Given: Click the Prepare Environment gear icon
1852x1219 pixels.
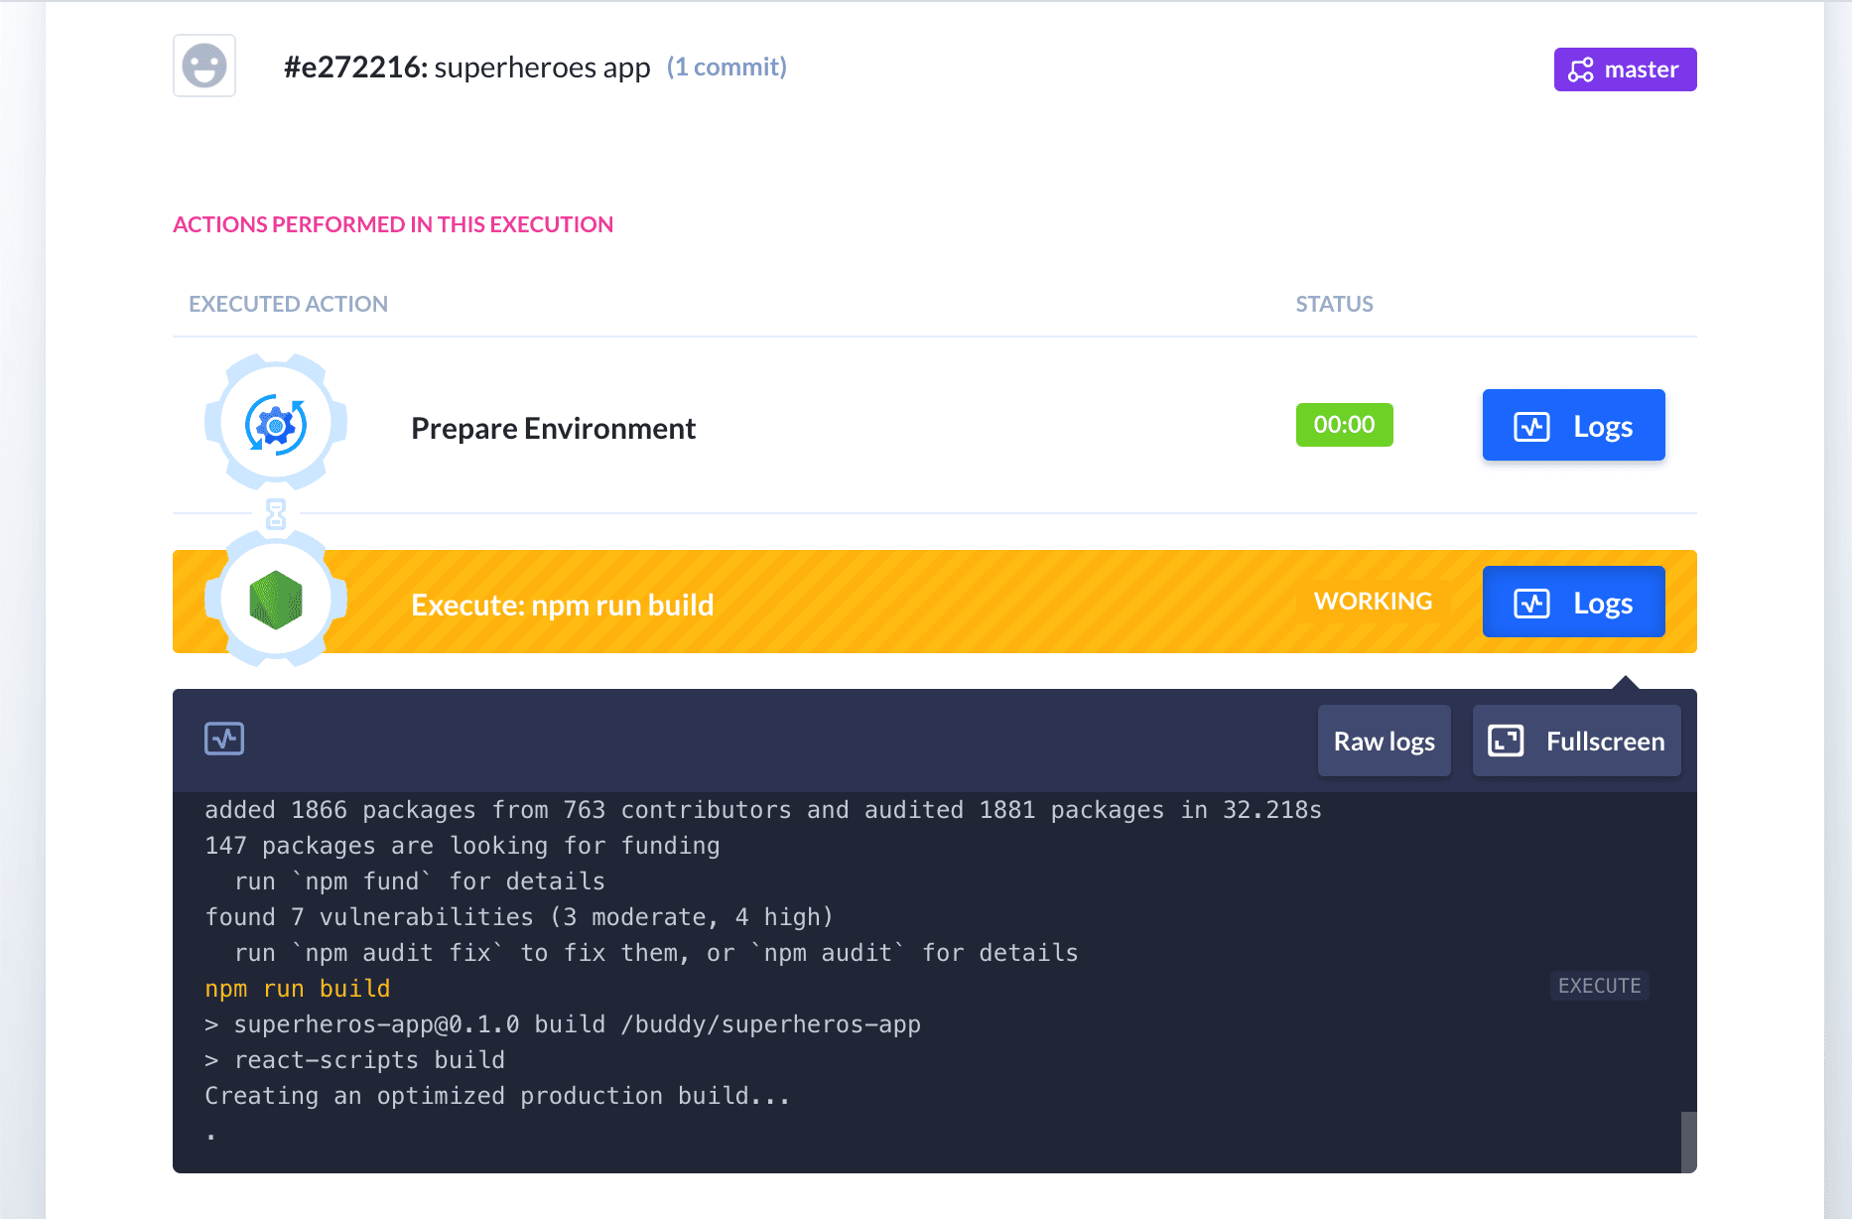Looking at the screenshot, I should point(276,425).
